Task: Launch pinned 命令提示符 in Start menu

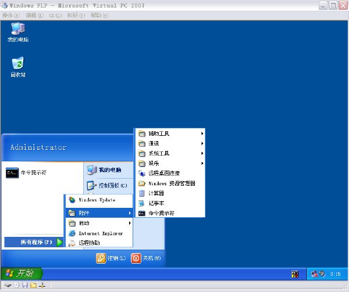Action: coord(26,172)
